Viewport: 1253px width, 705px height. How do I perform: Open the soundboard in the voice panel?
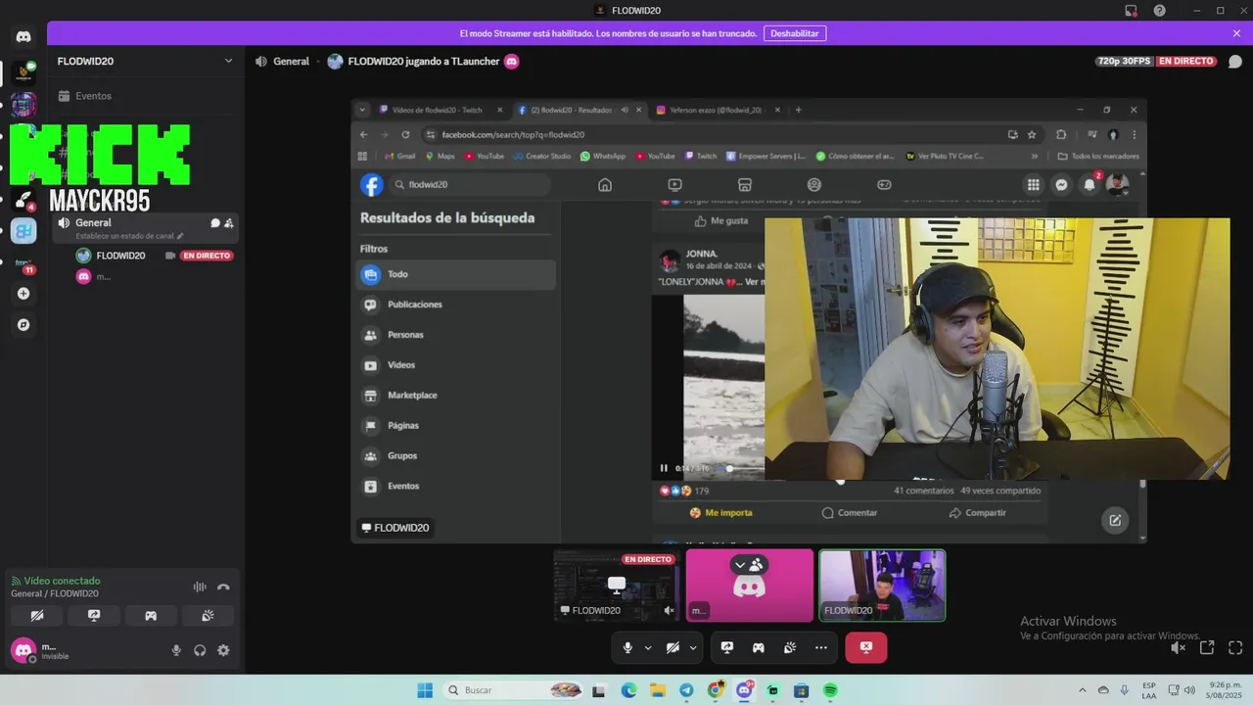coord(208,616)
